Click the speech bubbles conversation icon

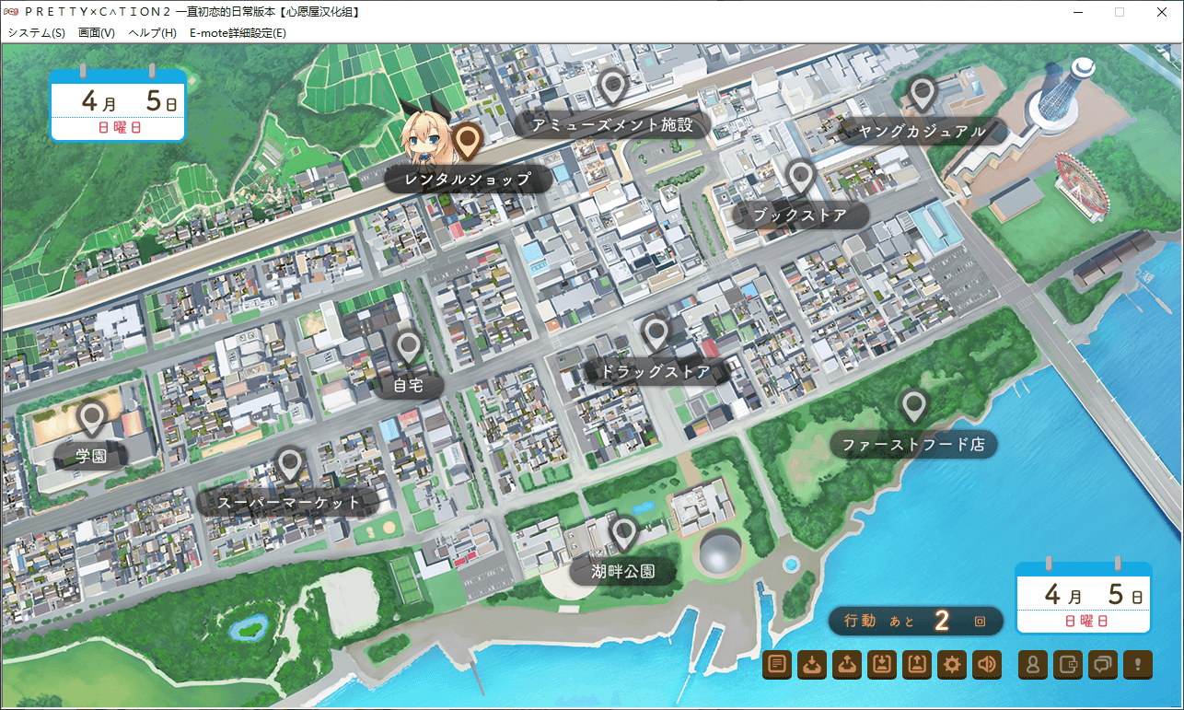coord(1102,665)
